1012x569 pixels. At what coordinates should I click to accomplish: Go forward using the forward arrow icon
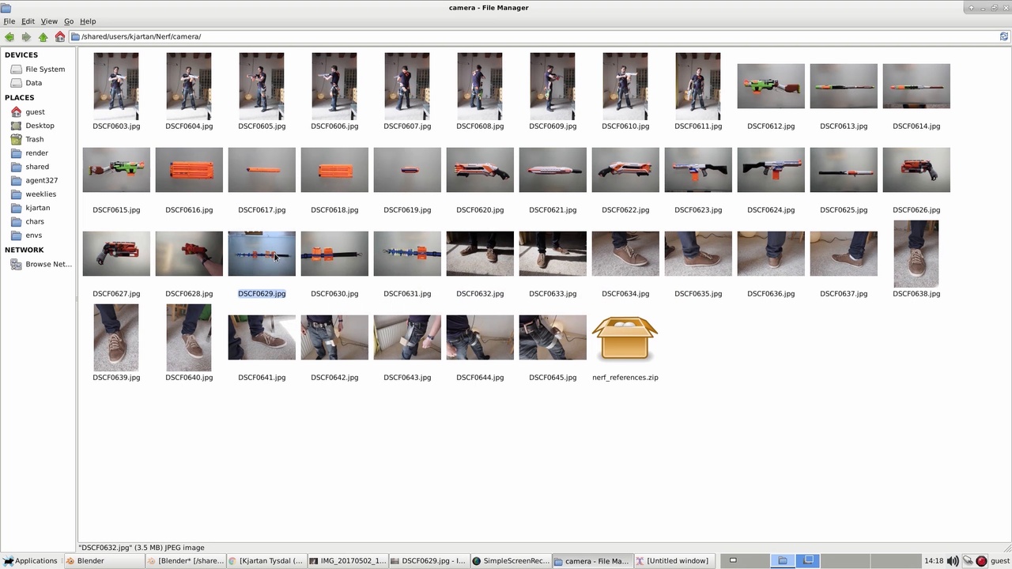click(26, 36)
